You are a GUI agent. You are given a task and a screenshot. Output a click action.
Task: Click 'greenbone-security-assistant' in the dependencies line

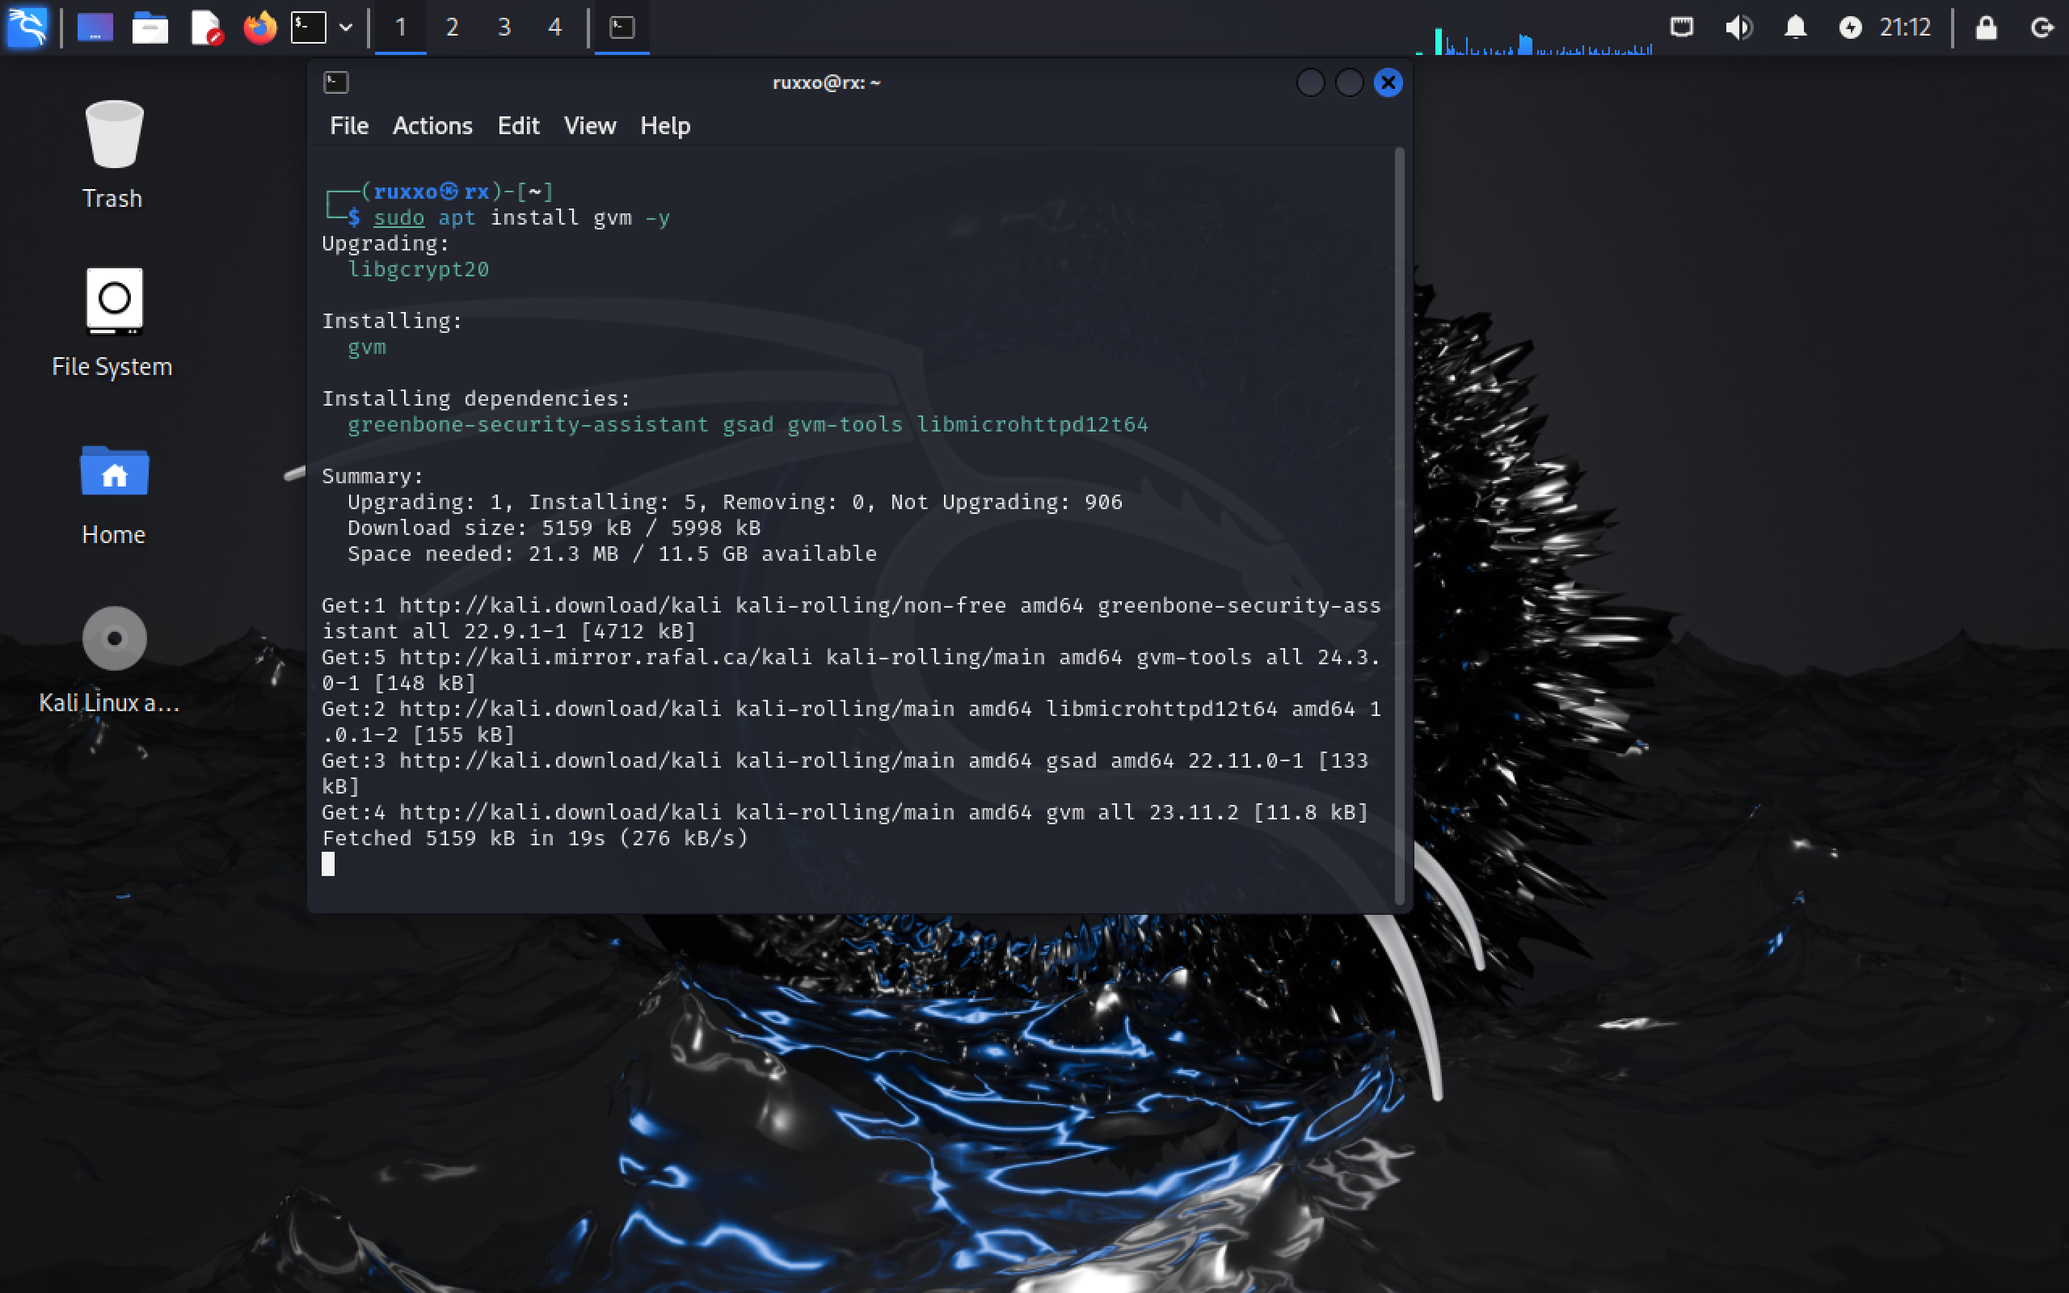pos(528,424)
